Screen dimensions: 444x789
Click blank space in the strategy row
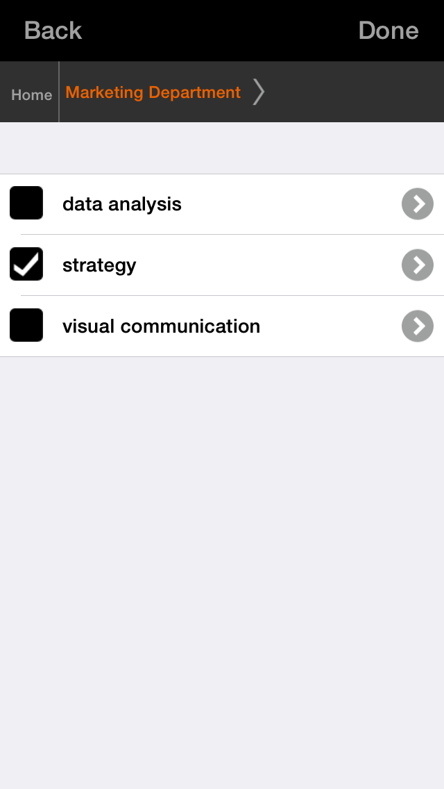[x=277, y=265]
